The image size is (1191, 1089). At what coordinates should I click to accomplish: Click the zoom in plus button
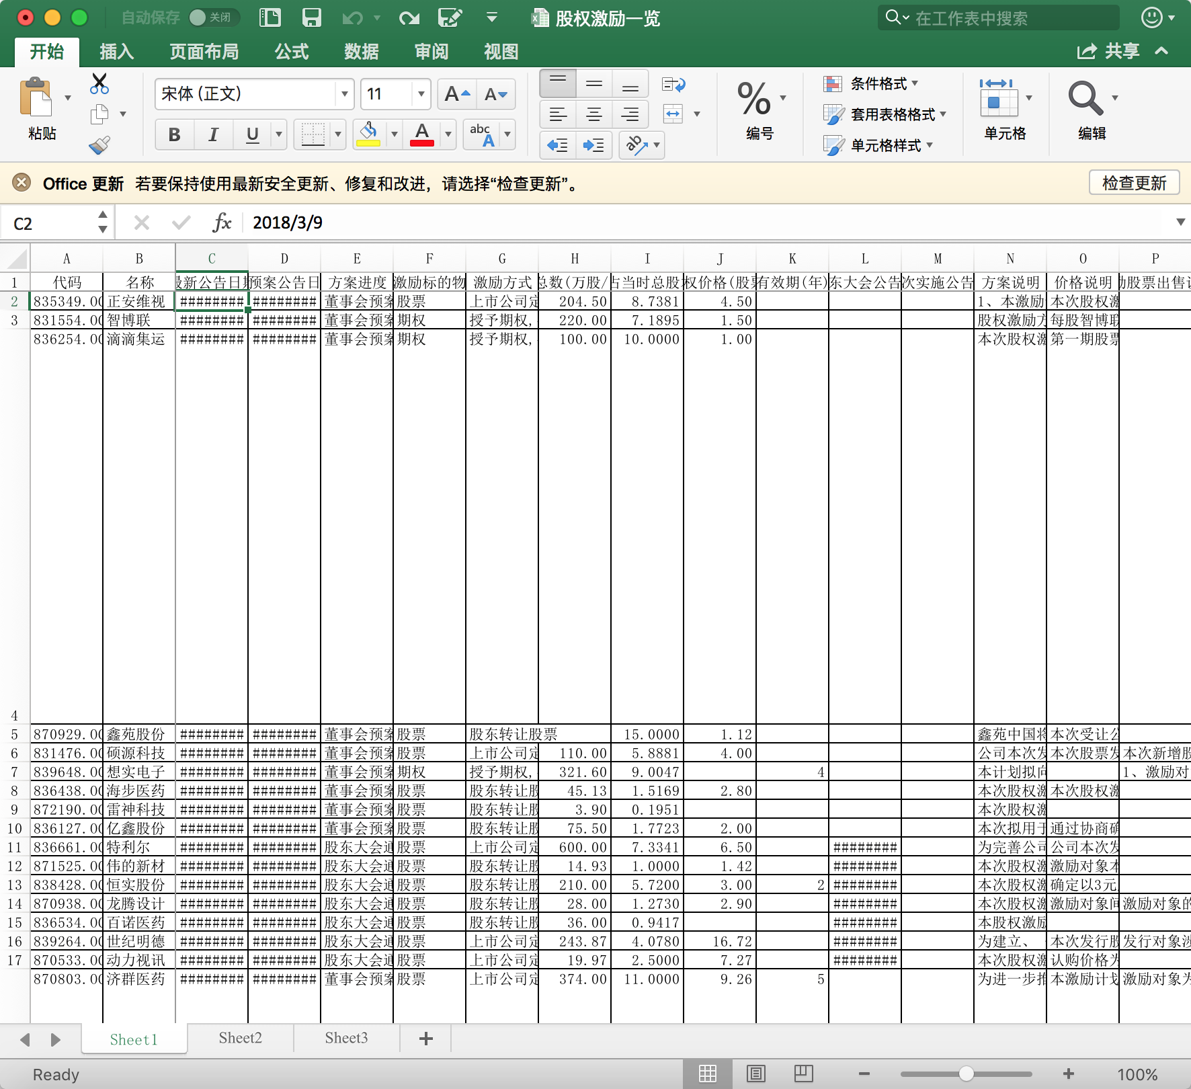(1069, 1074)
